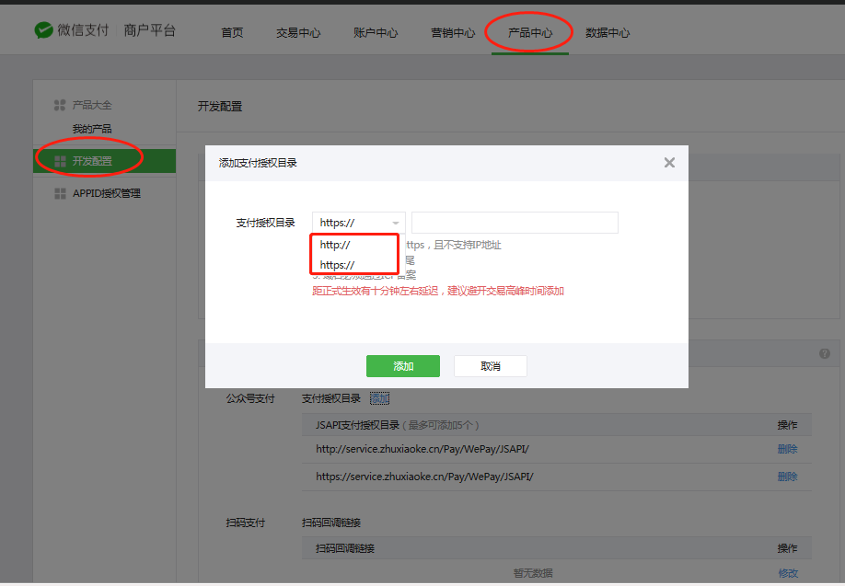Go to 账户中心
Image resolution: width=845 pixels, height=586 pixels.
tap(375, 31)
